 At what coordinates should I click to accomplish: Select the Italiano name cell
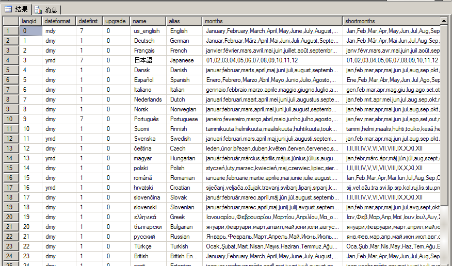(148, 90)
